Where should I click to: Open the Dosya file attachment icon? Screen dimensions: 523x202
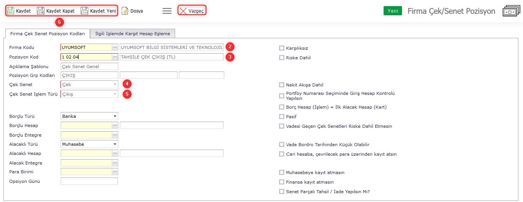pos(125,11)
